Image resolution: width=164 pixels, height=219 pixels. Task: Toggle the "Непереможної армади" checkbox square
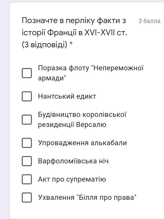[x=27, y=73]
